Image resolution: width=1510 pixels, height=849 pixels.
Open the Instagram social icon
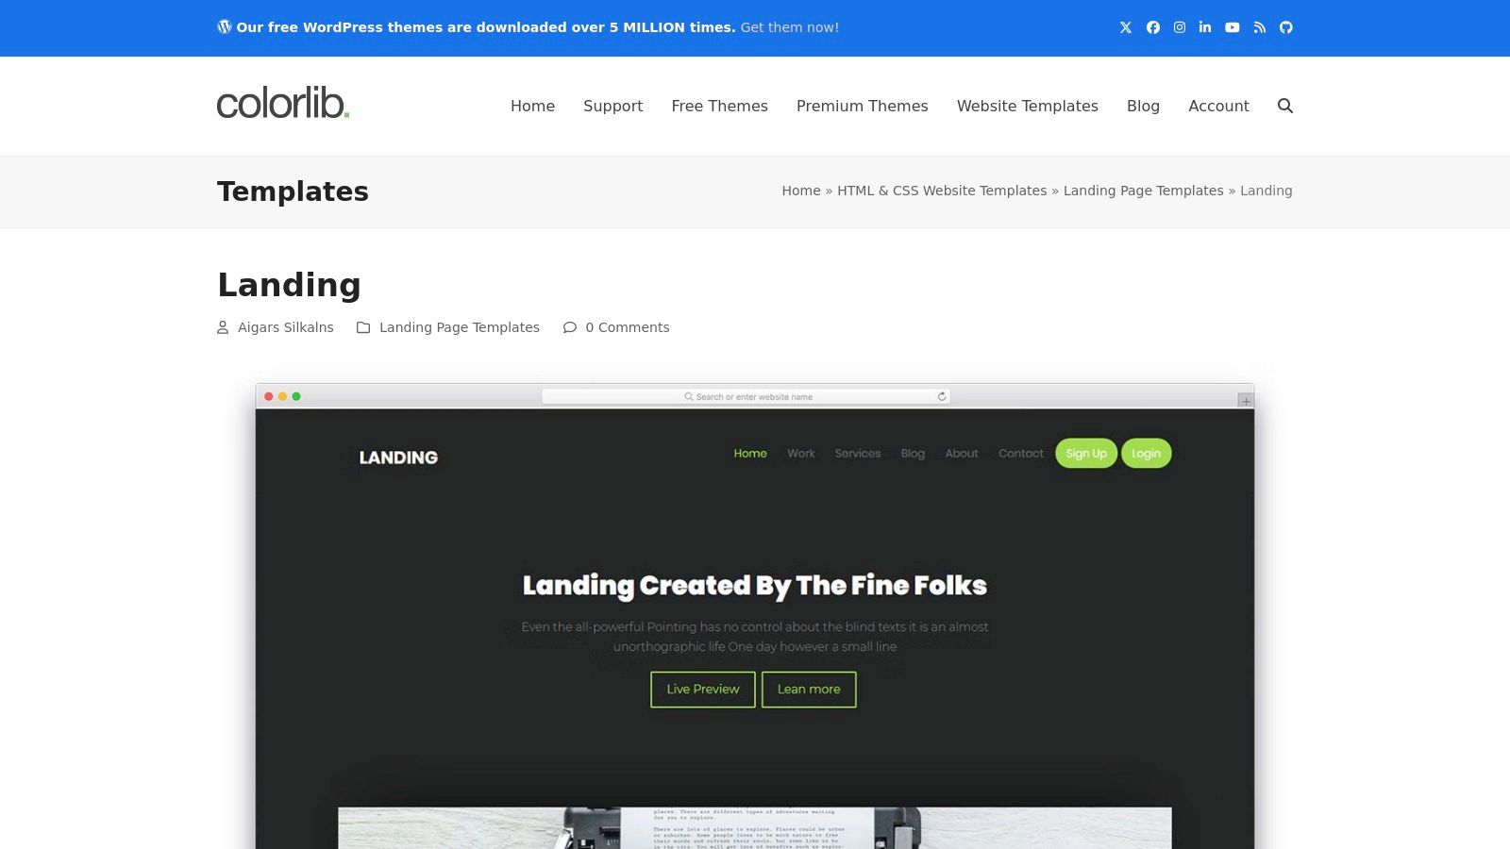[x=1179, y=27]
